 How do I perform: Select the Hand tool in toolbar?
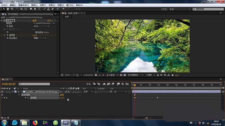(7, 9)
